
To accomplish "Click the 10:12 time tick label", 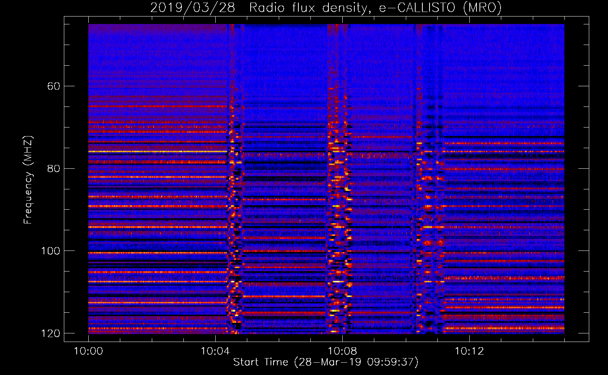I will (x=469, y=351).
